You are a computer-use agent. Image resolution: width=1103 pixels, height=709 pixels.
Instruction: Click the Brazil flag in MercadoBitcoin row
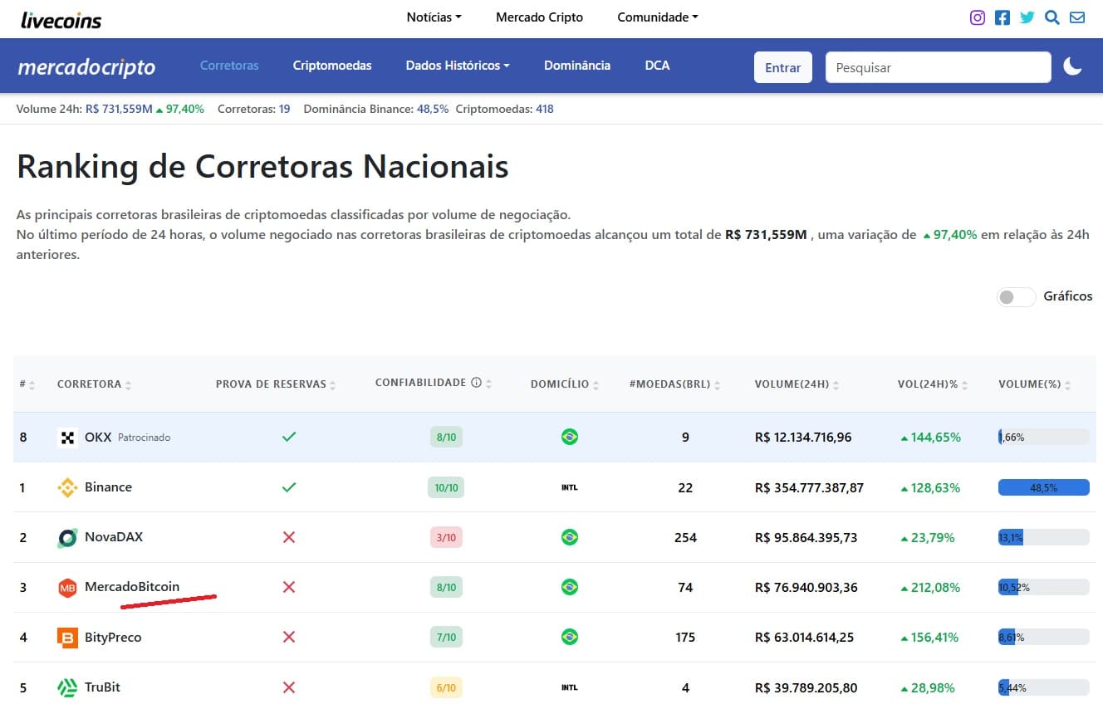tap(569, 587)
